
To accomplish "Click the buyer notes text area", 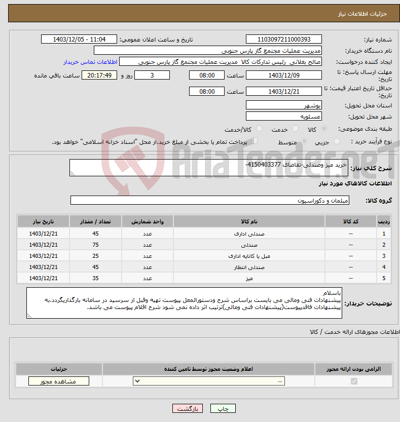I will [x=184, y=303].
